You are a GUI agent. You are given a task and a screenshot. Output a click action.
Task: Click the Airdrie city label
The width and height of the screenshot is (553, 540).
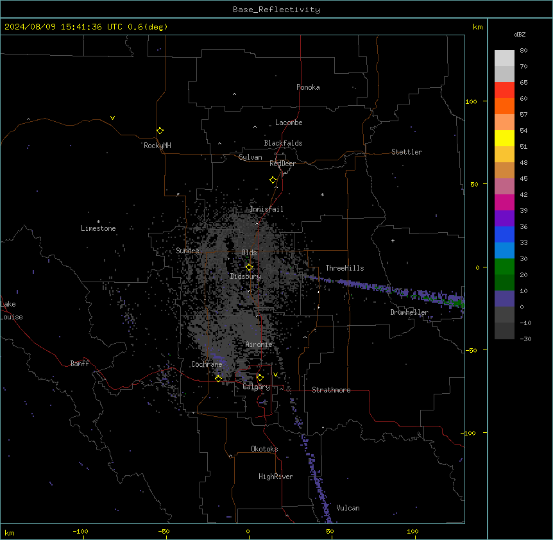(x=259, y=344)
